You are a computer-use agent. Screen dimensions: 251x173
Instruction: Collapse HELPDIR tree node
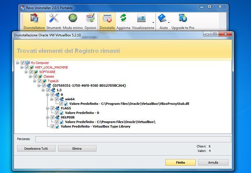pos(48,118)
